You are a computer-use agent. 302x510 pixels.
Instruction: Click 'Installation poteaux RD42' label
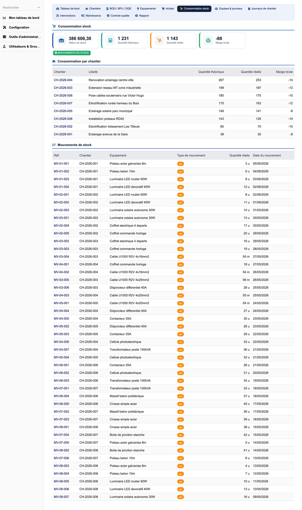[106, 119]
